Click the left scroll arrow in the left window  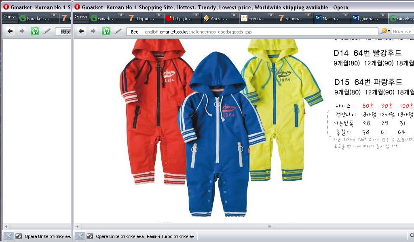pyautogui.click(x=6, y=226)
